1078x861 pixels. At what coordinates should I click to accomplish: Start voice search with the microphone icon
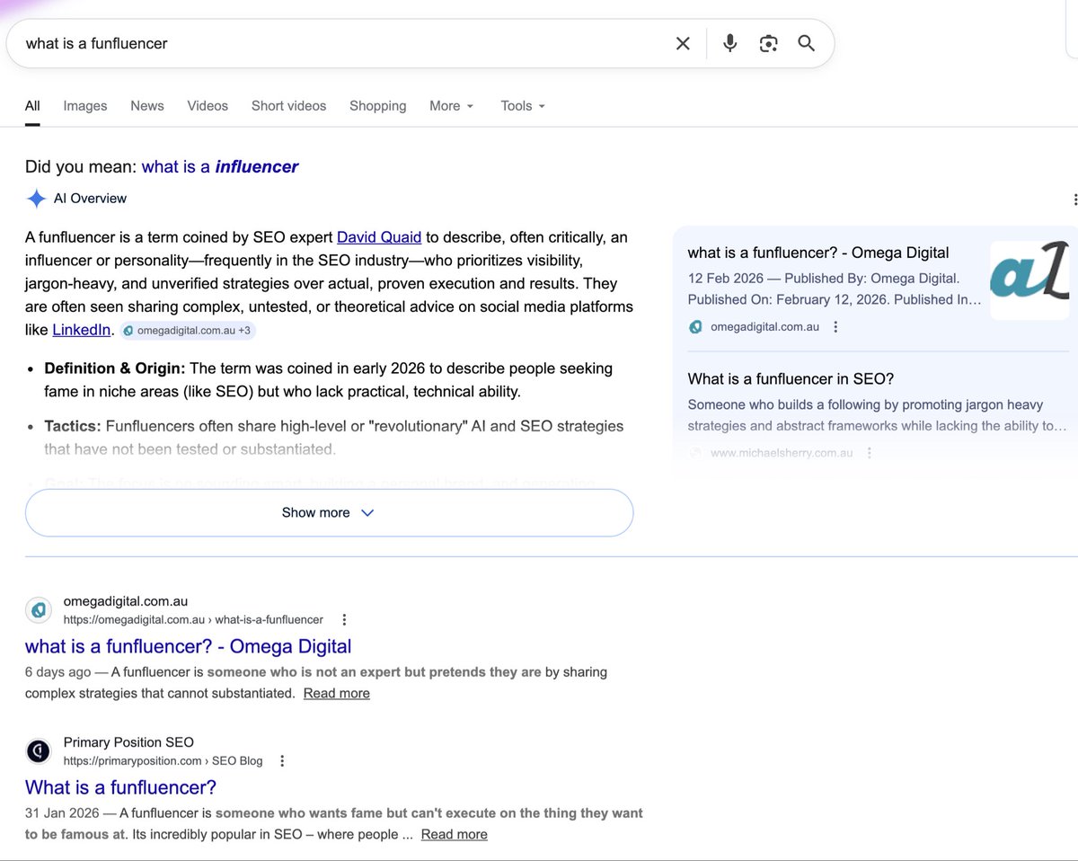click(x=729, y=43)
